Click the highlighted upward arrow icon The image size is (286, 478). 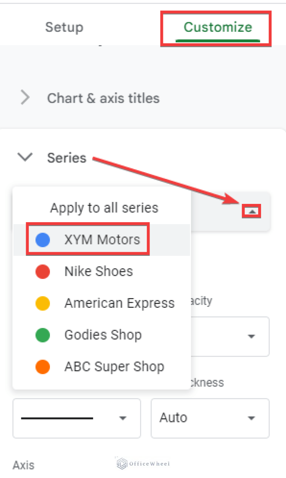coord(251,211)
